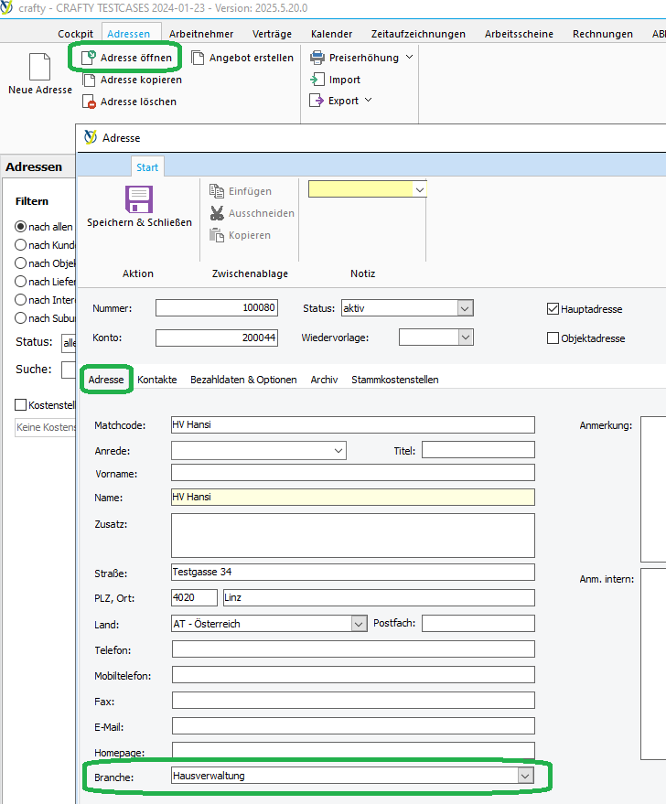Viewport: 666px width, 804px height.
Task: Select the 'nach Kund' filter radio button
Action: coord(20,244)
